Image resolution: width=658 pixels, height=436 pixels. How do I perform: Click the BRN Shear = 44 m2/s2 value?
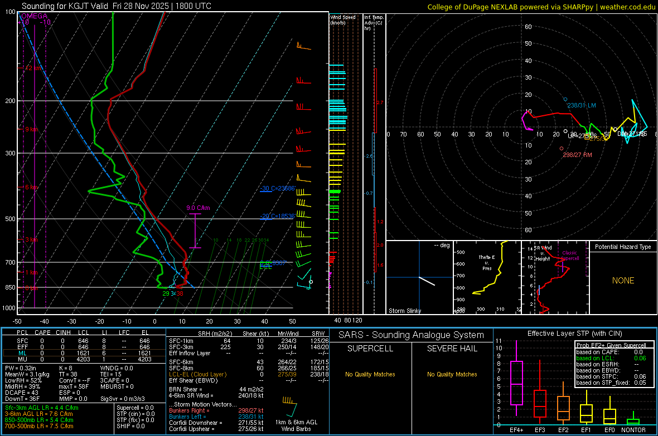click(x=216, y=389)
